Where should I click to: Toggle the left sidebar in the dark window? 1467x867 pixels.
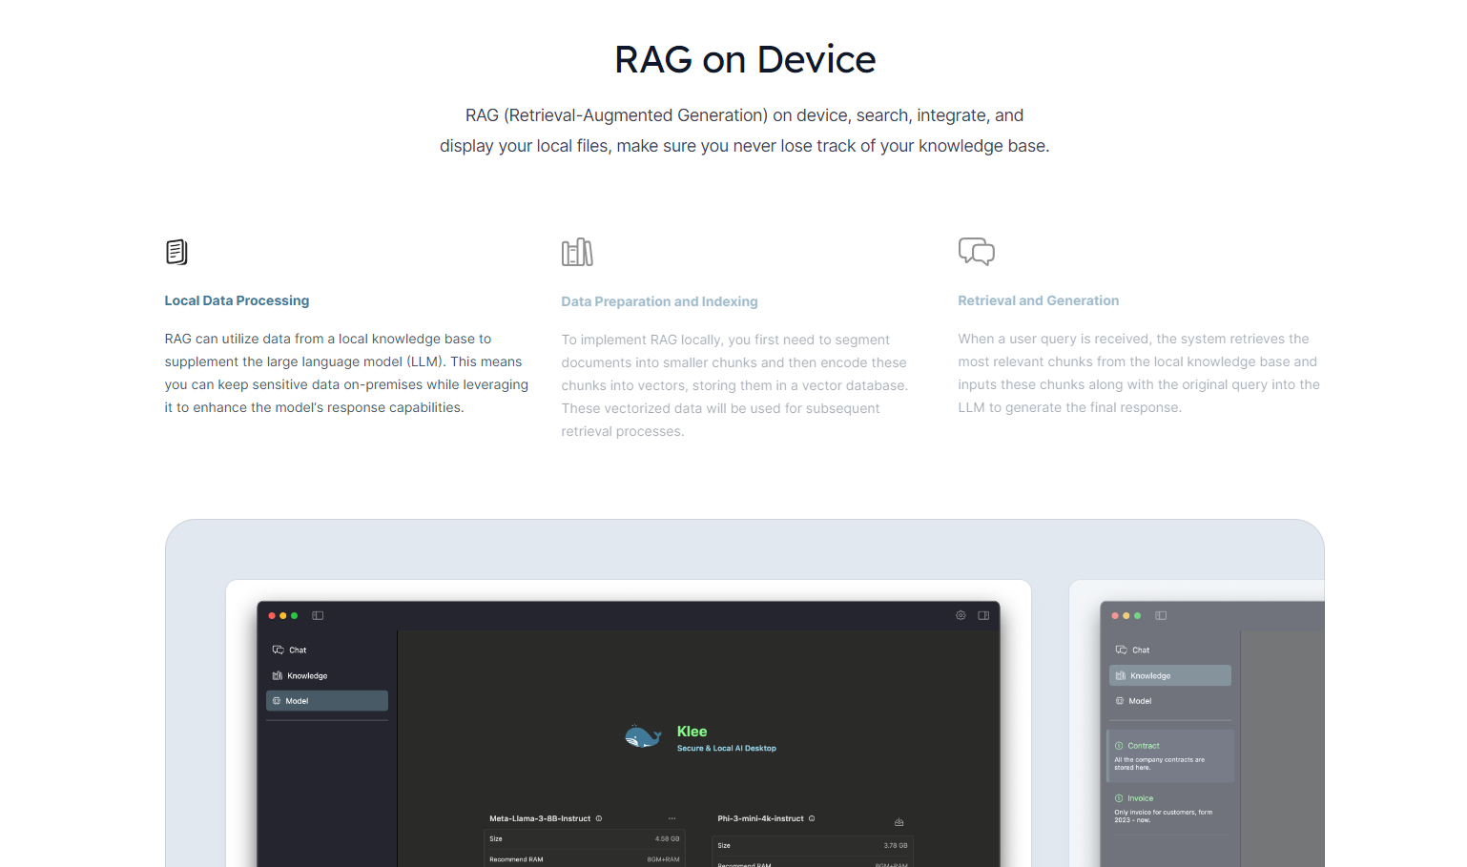[318, 615]
